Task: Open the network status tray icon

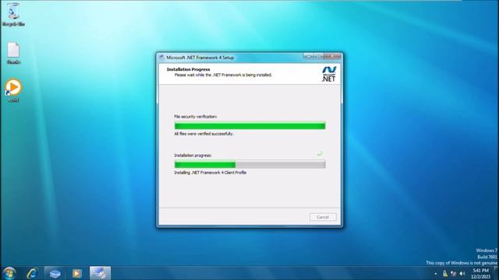Action: tap(454, 274)
